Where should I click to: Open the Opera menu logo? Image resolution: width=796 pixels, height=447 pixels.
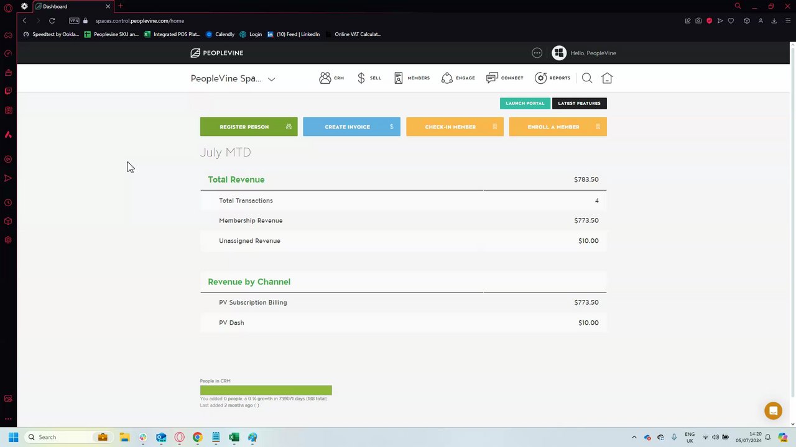tap(8, 7)
